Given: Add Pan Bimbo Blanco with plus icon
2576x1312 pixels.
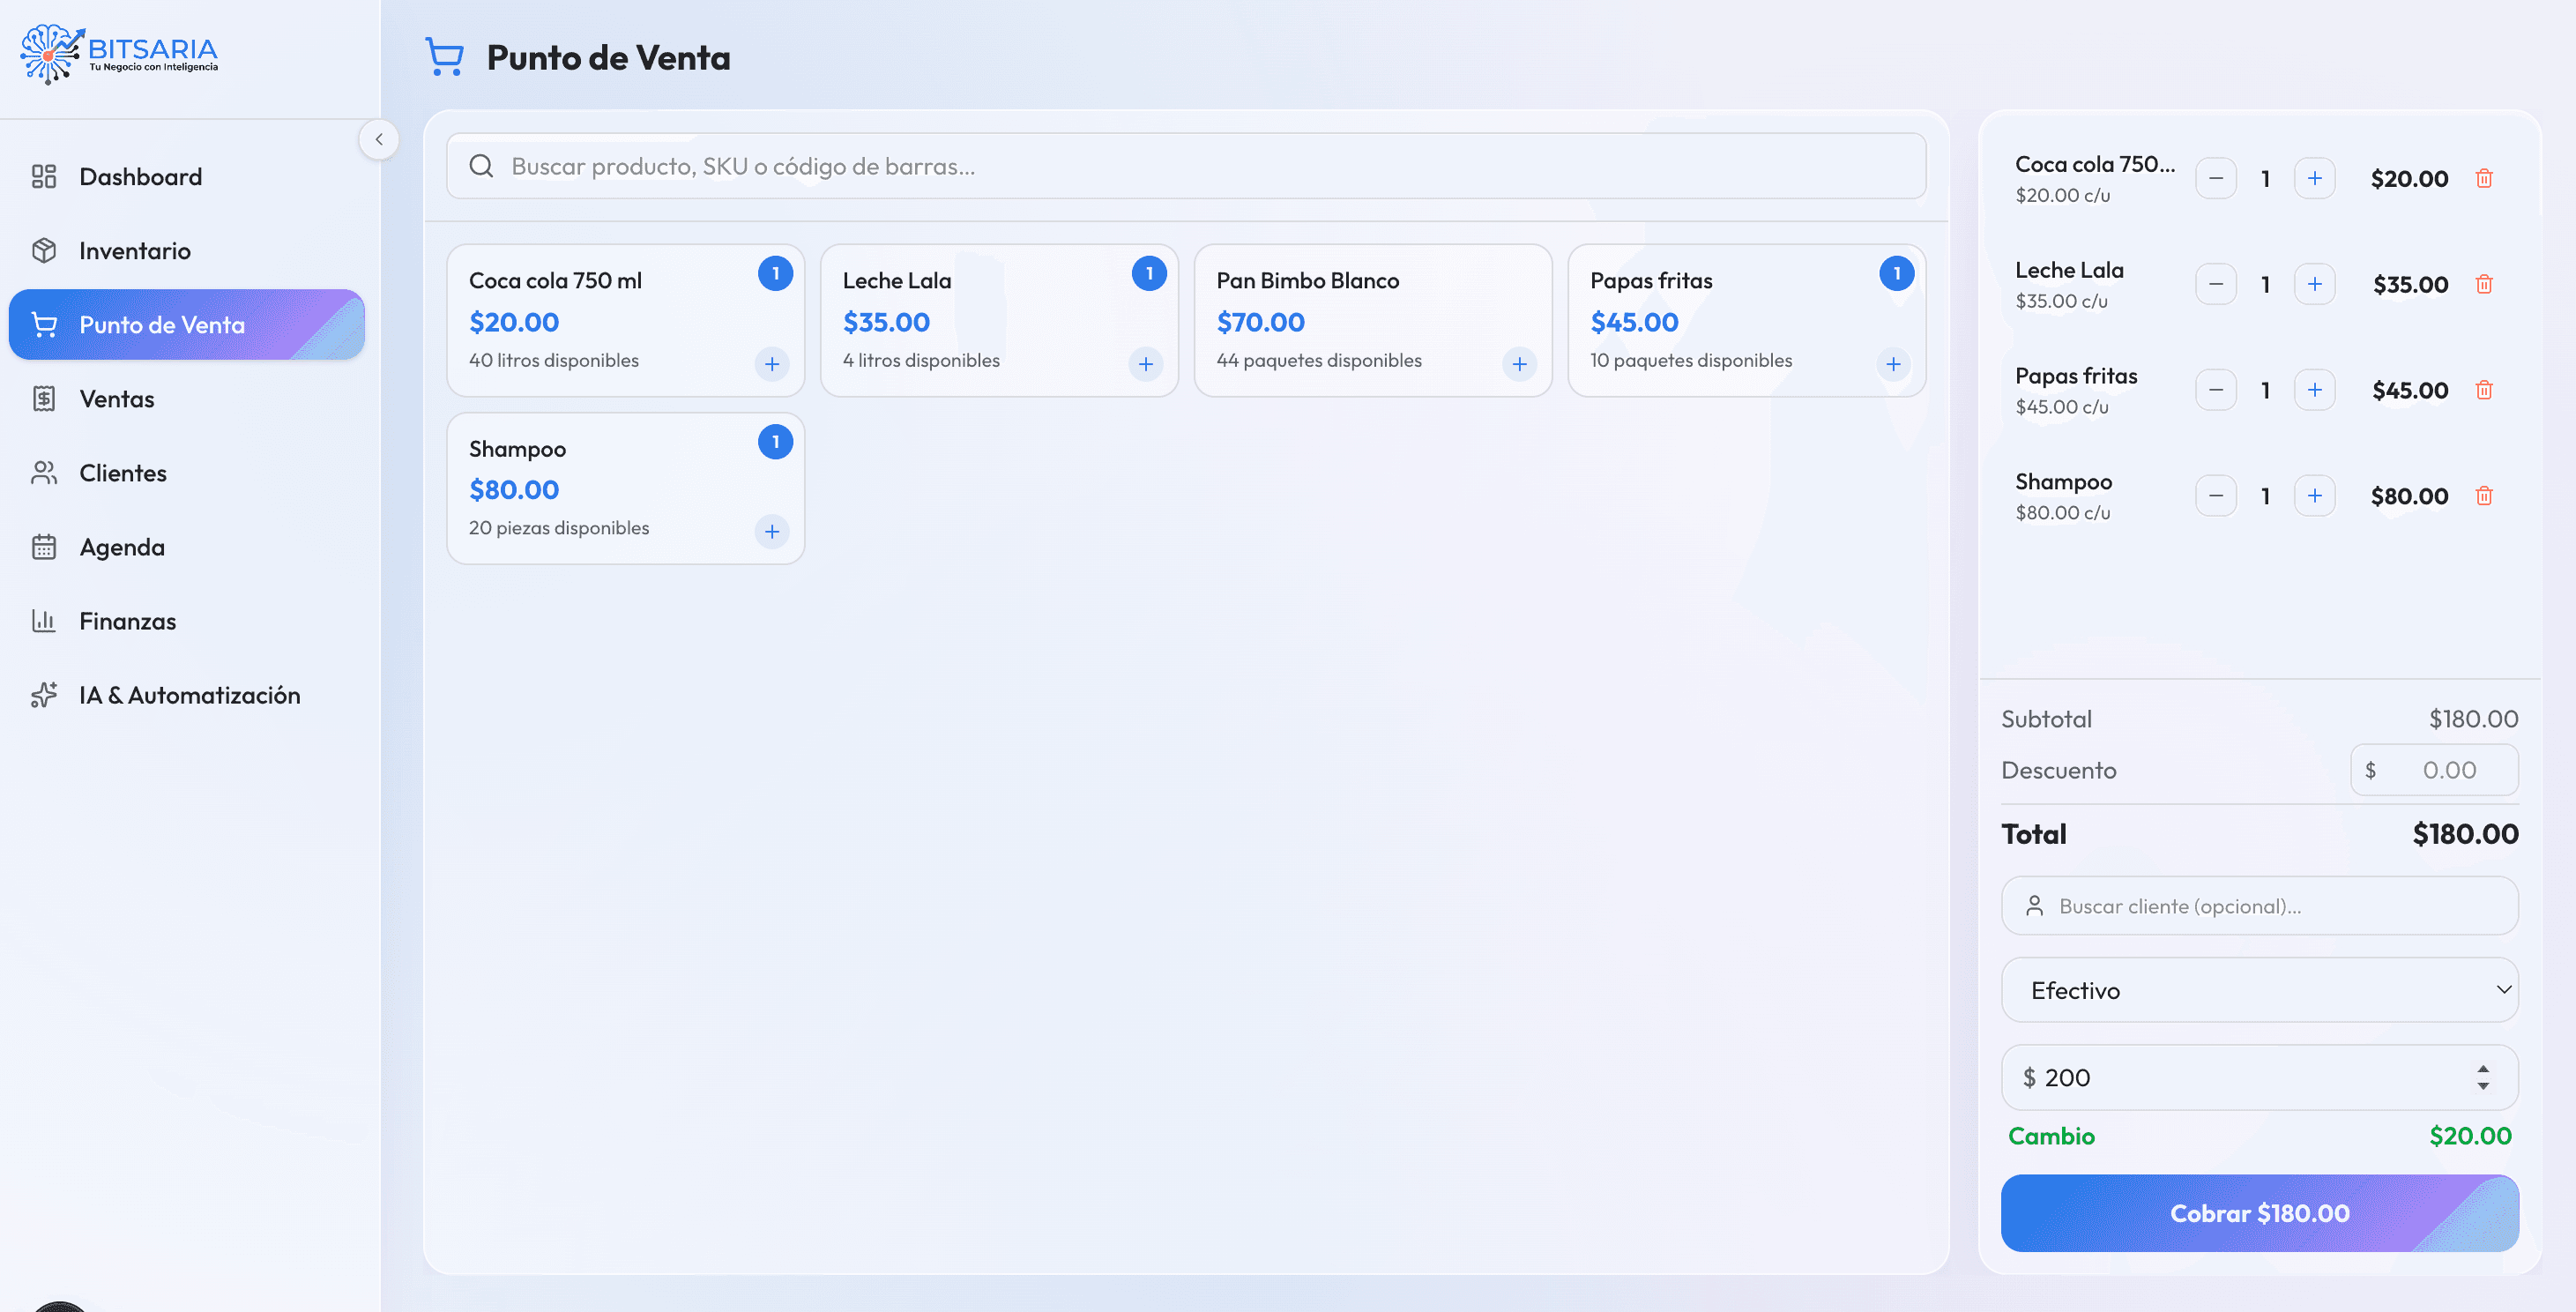Looking at the screenshot, I should [x=1519, y=364].
